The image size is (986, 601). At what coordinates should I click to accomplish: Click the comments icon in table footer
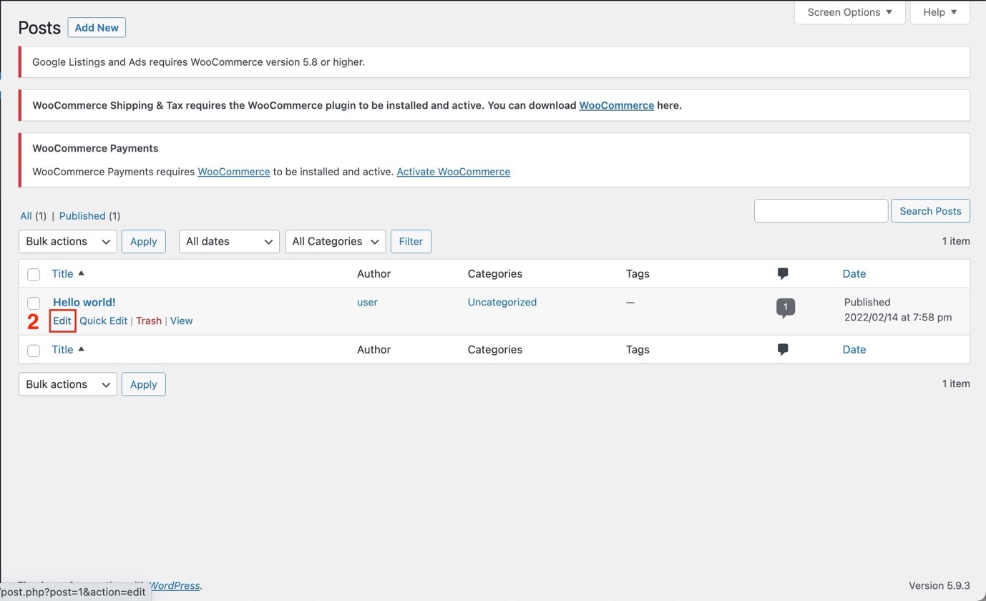click(783, 349)
